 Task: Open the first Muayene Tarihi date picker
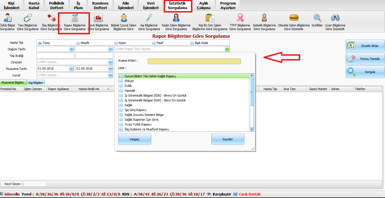(x=71, y=69)
